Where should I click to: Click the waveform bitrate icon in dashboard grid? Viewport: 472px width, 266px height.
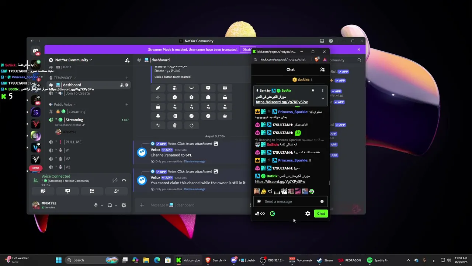[x=158, y=97]
